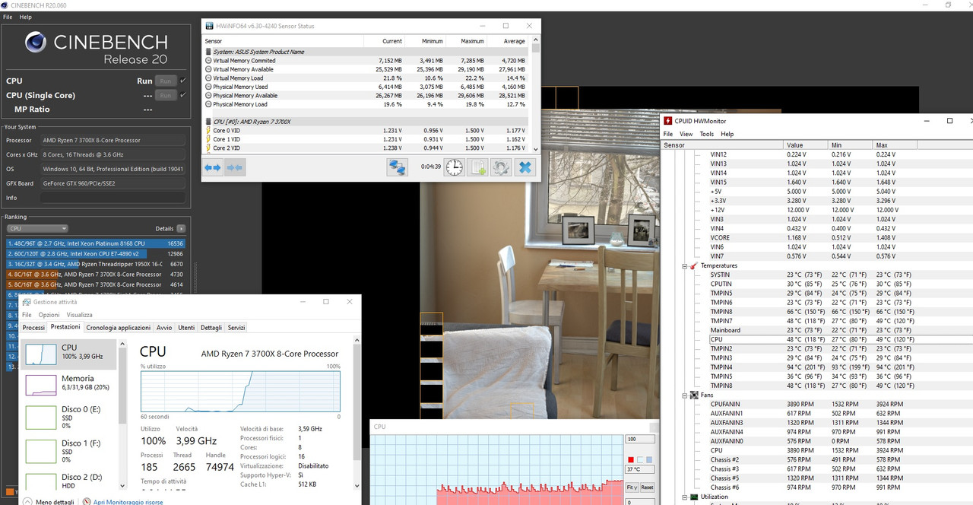This screenshot has width=973, height=505.
Task: Select Disco 0 (E:) in sidebar
Action: [70, 417]
